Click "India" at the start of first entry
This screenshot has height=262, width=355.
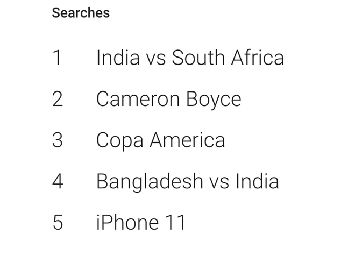118,58
